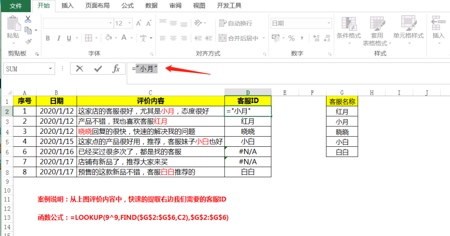Select cell D6 showing #N/A

(247, 152)
